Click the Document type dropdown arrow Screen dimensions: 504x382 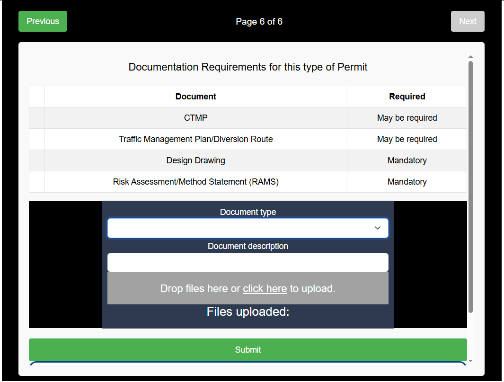(378, 228)
